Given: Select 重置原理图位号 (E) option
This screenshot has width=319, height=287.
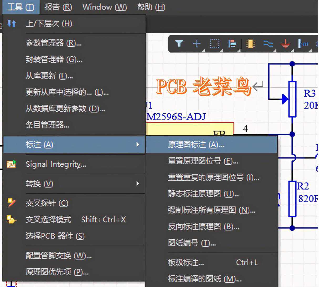Looking at the screenshot, I should point(203,161).
